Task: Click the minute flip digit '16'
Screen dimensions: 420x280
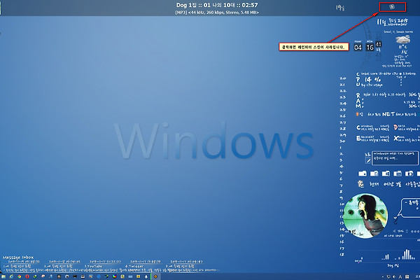Action: 370,48
